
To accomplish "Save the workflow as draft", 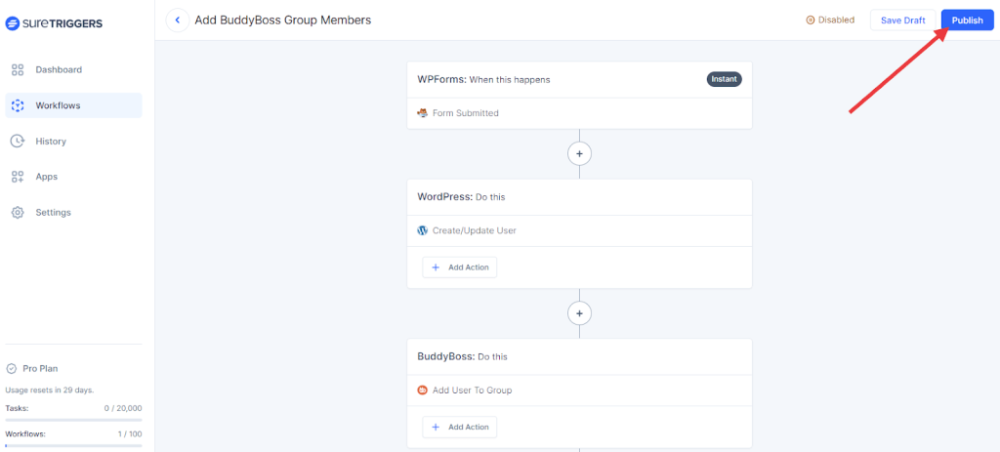I will point(901,21).
